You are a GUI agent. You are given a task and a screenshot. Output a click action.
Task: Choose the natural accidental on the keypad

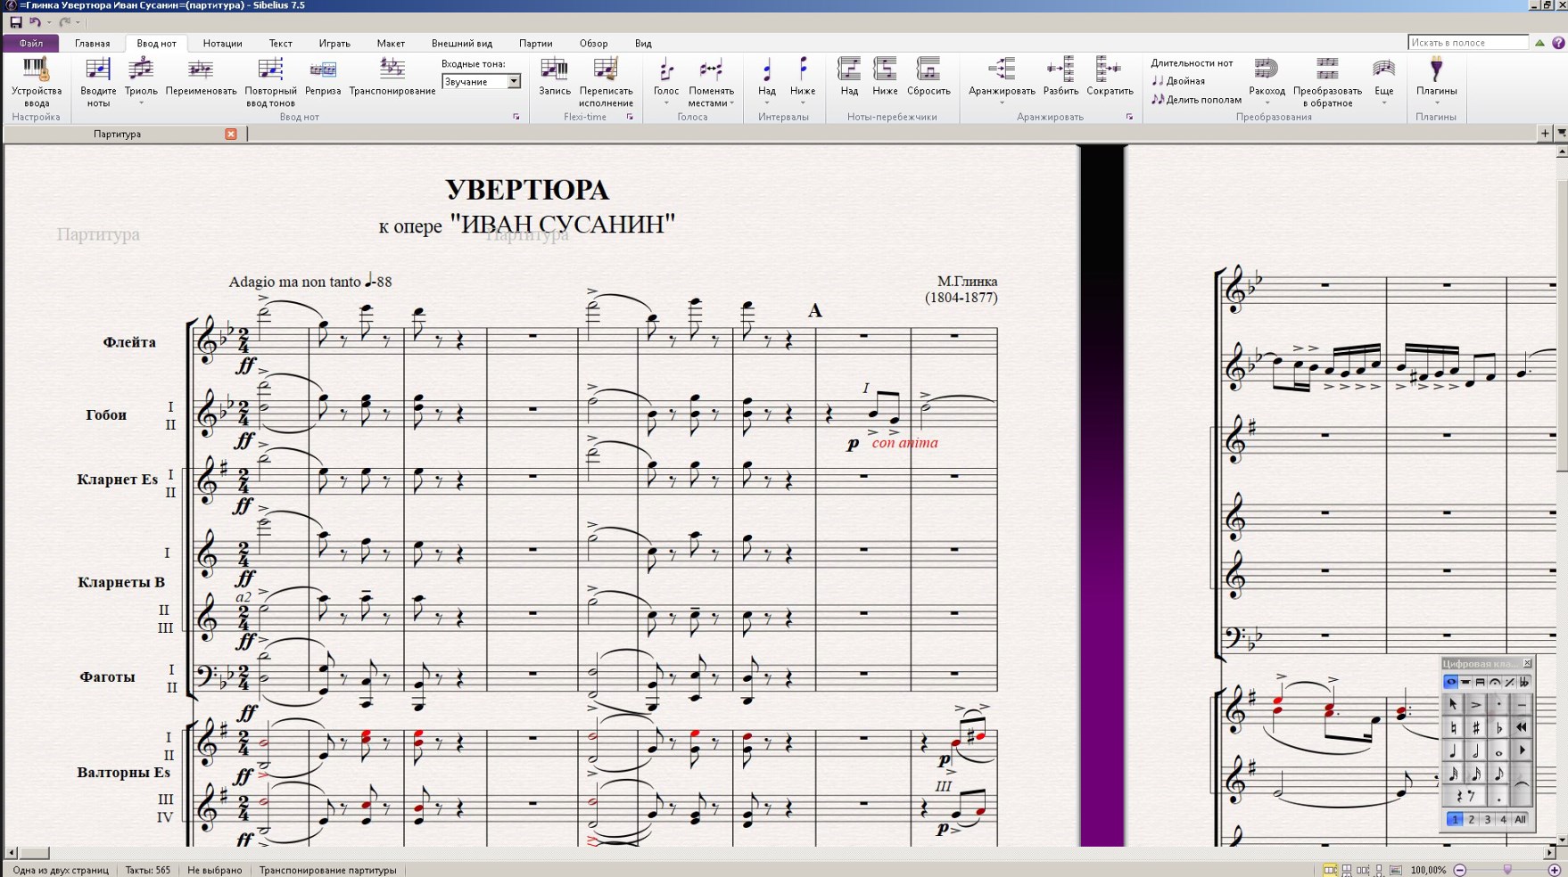pos(1454,728)
